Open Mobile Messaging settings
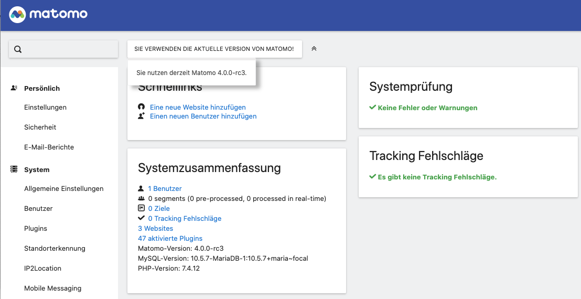This screenshot has width=581, height=299. pos(52,289)
